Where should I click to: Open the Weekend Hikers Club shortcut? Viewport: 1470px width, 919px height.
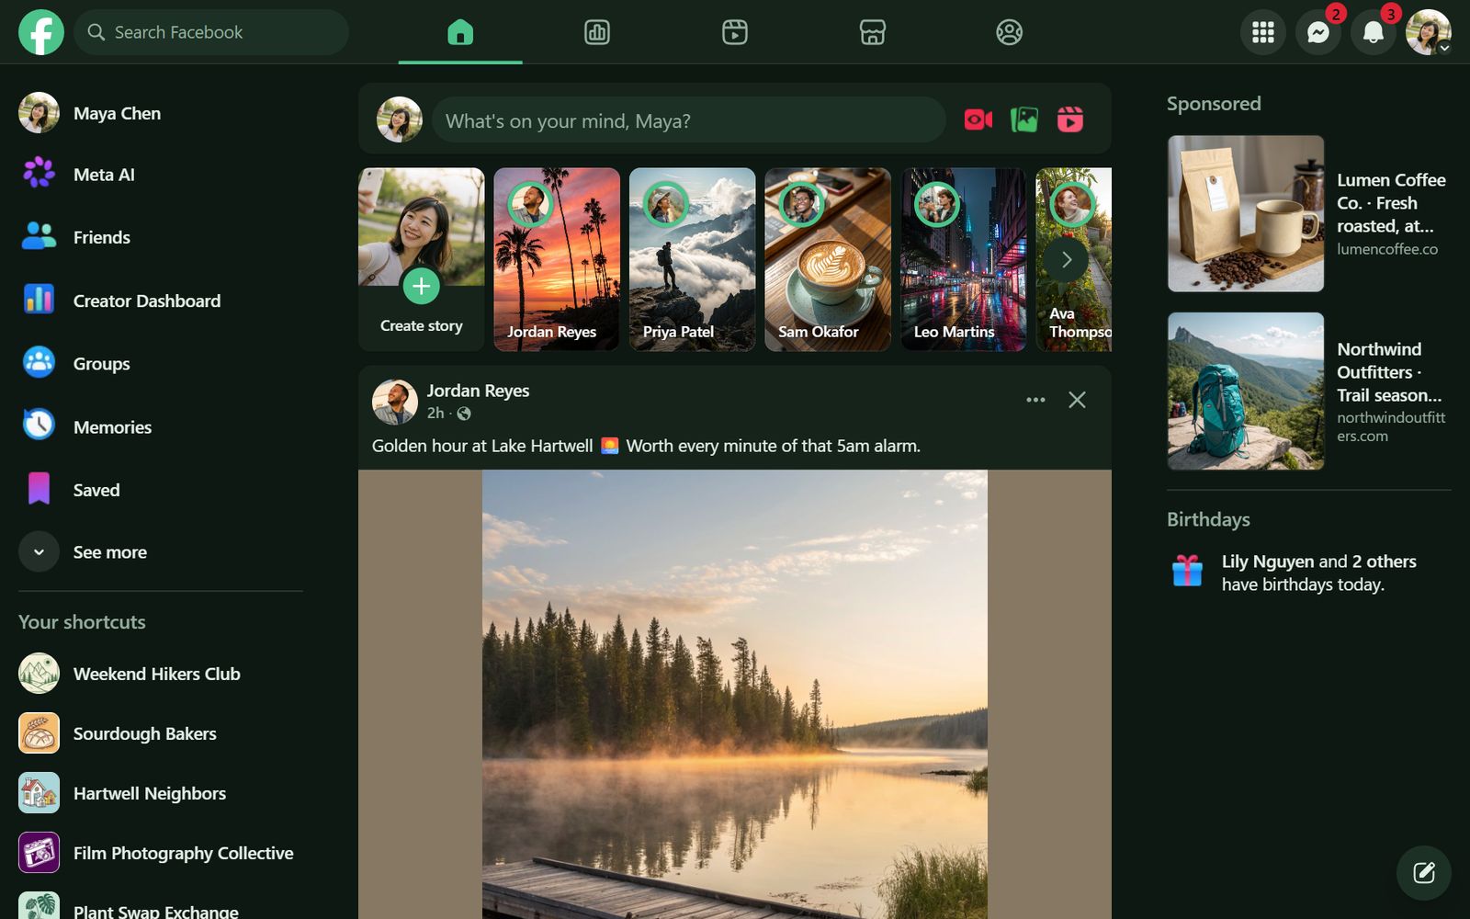pos(161,674)
